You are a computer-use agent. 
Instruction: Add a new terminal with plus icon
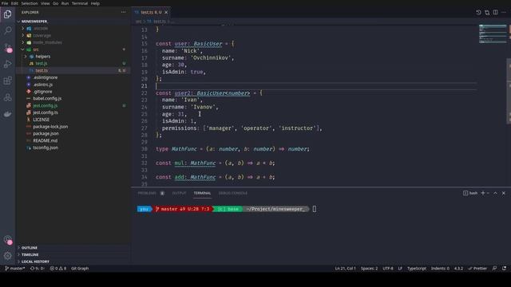[483, 193]
